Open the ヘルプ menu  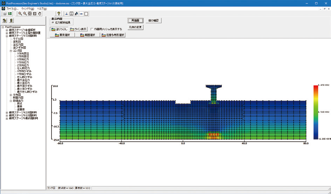point(42,9)
